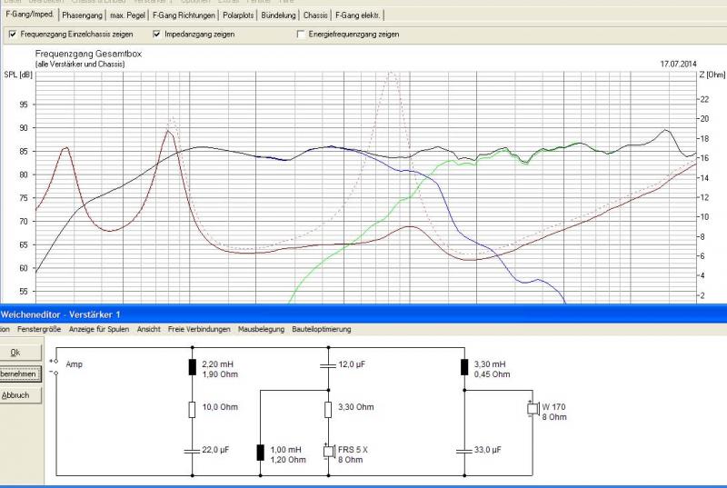Uncheck Frequenzgang Einzelchassis zeigen

click(12, 35)
